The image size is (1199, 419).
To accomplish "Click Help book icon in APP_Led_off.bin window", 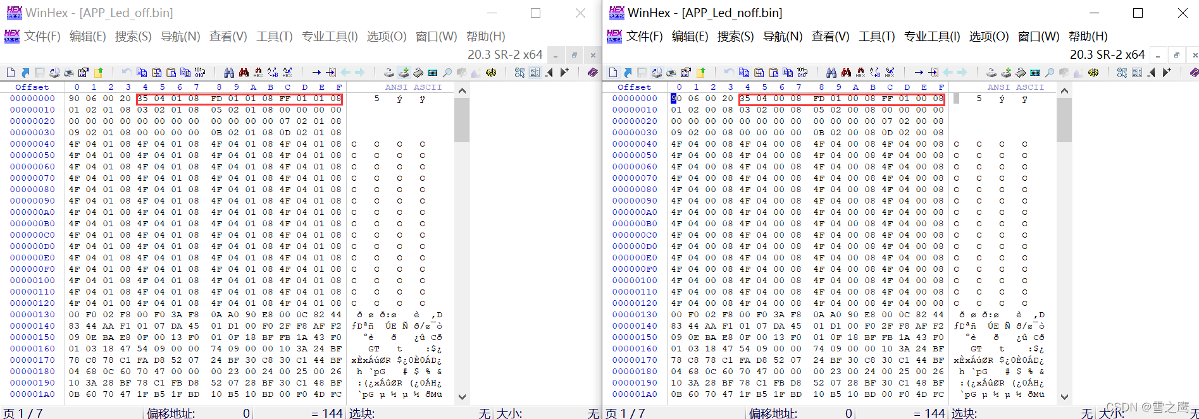I will [x=592, y=73].
